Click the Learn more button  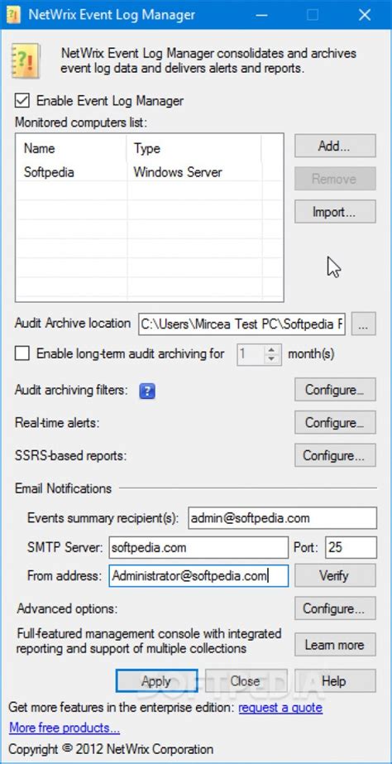click(x=335, y=645)
